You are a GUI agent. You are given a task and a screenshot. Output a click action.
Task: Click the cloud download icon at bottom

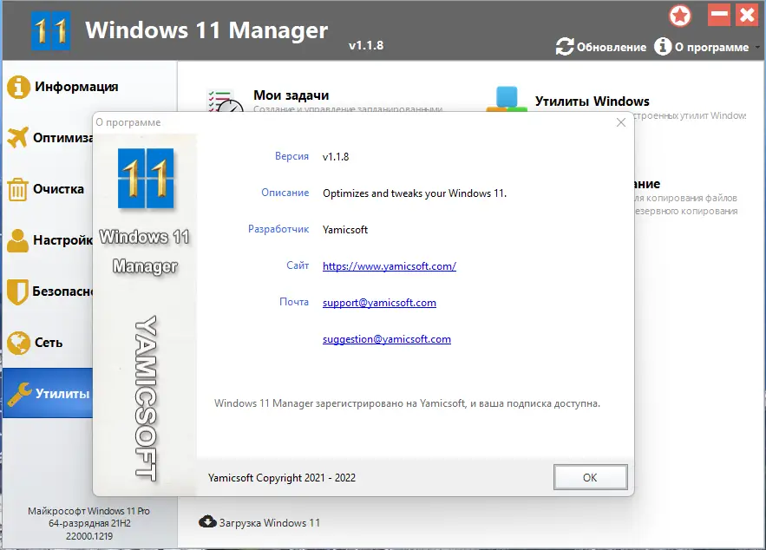[207, 521]
